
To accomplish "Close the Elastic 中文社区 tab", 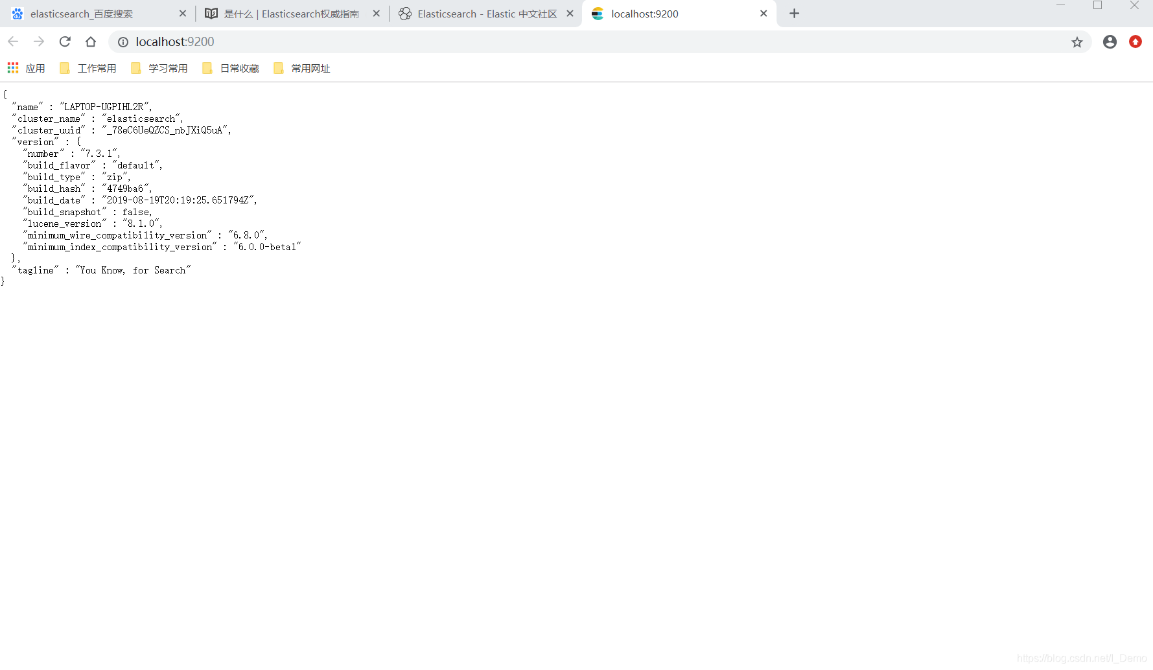I will (x=570, y=14).
